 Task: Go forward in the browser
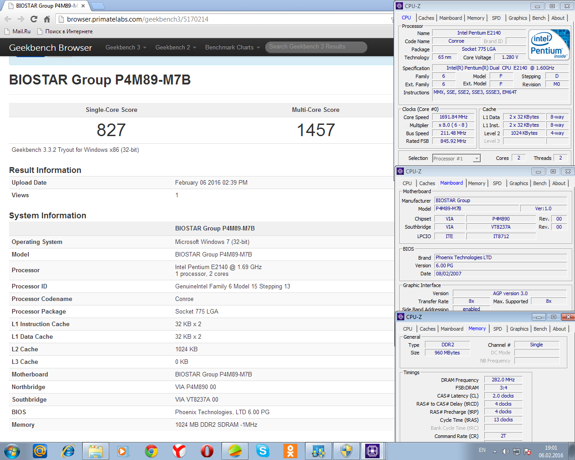pos(21,19)
